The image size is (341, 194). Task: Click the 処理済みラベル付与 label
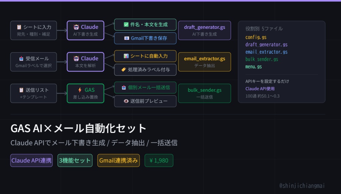point(149,70)
